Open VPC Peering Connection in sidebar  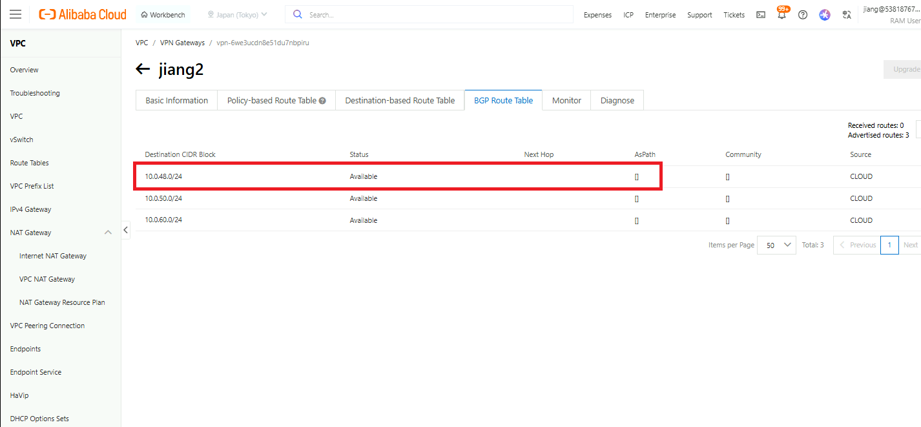point(47,326)
